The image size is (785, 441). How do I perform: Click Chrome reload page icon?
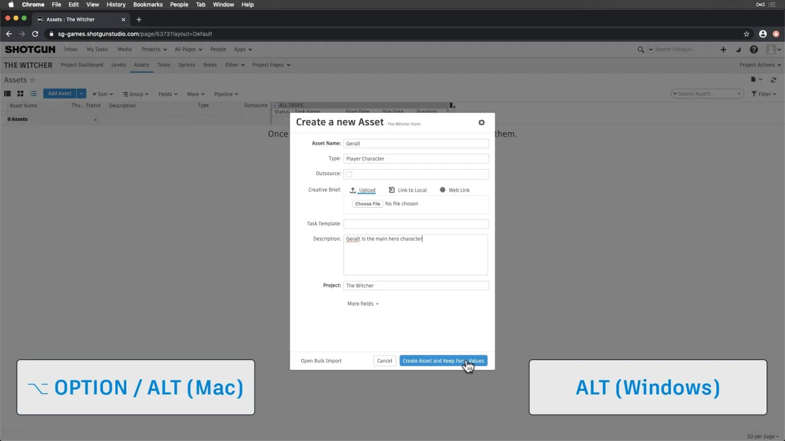point(35,34)
